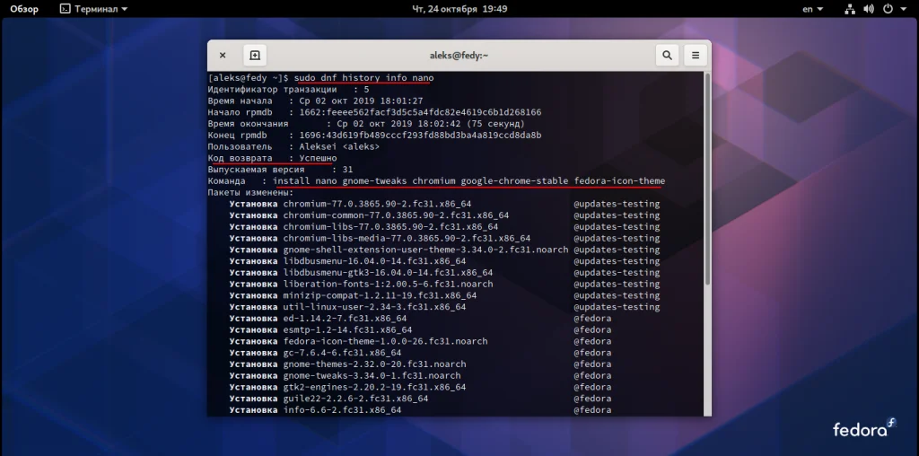Click @updates-testing repo on chromium-77 row
This screenshot has height=456, width=919.
coord(617,204)
